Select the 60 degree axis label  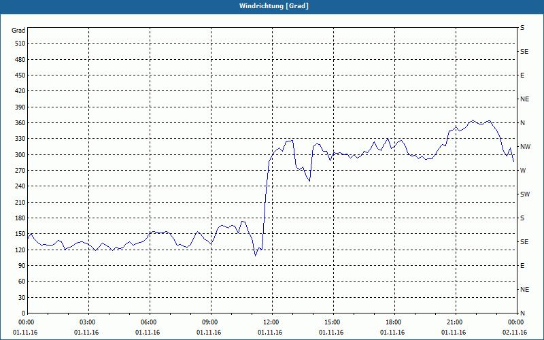(x=22, y=282)
